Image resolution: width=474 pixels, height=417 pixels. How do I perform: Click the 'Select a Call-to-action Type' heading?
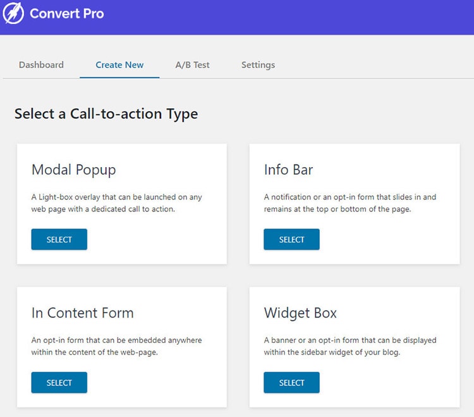[106, 114]
